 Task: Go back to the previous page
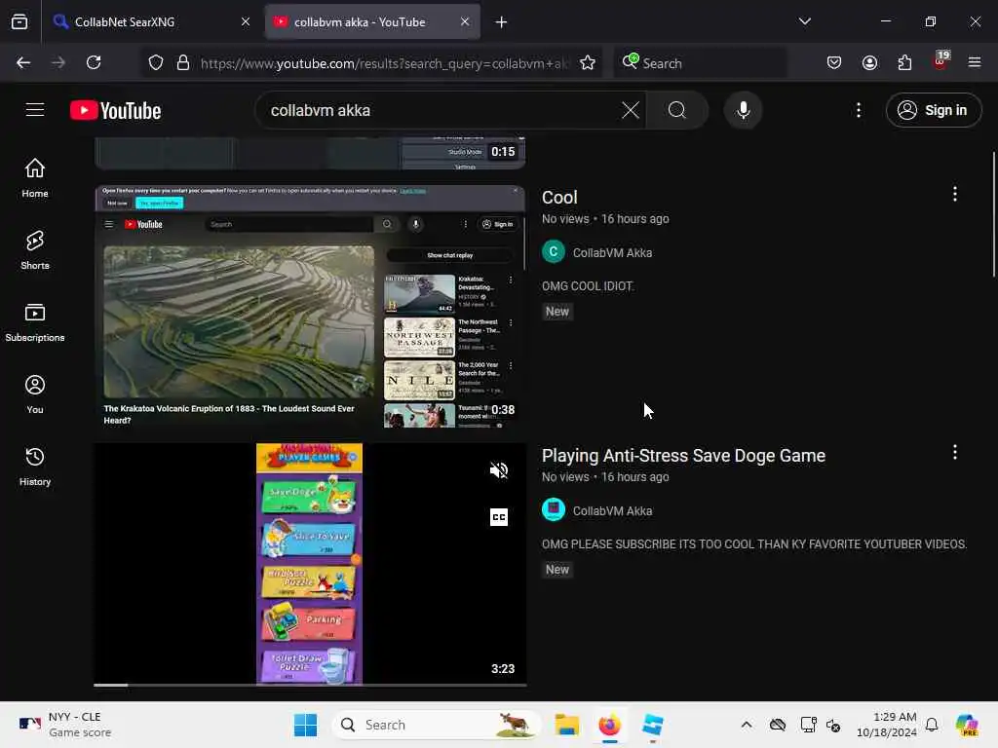(x=23, y=62)
